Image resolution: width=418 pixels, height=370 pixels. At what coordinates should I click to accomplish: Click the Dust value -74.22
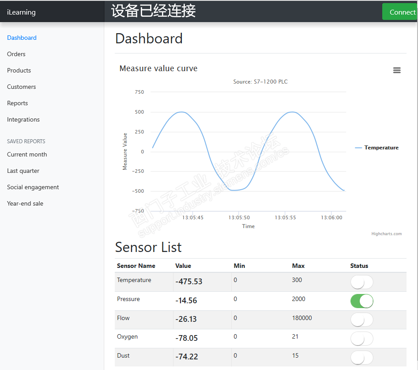(x=187, y=357)
